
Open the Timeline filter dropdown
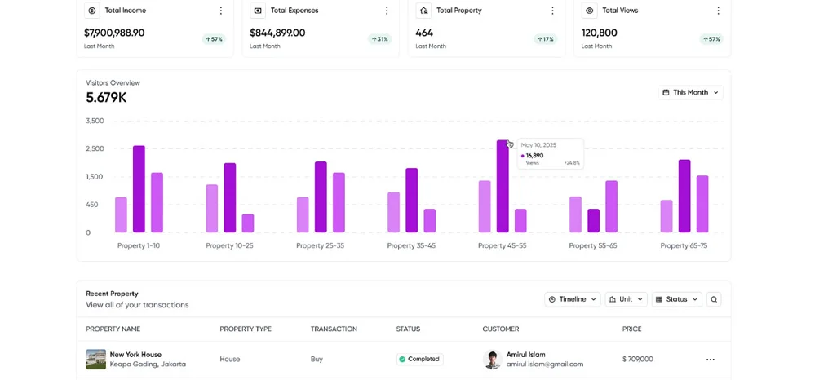[x=572, y=299]
